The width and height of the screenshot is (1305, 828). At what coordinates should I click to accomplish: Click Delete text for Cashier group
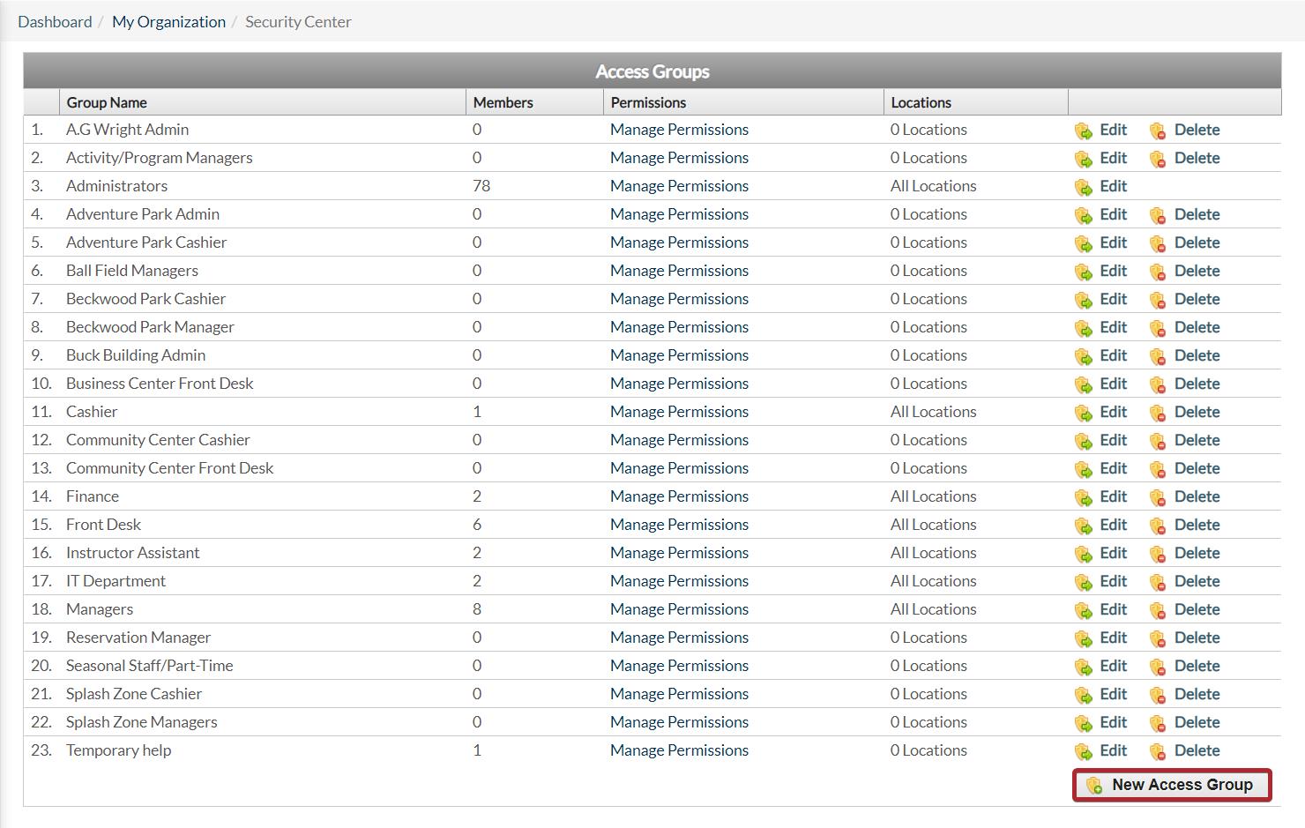(1197, 412)
